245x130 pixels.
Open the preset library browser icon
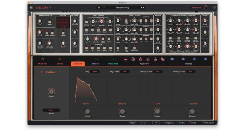pyautogui.click(x=99, y=7)
